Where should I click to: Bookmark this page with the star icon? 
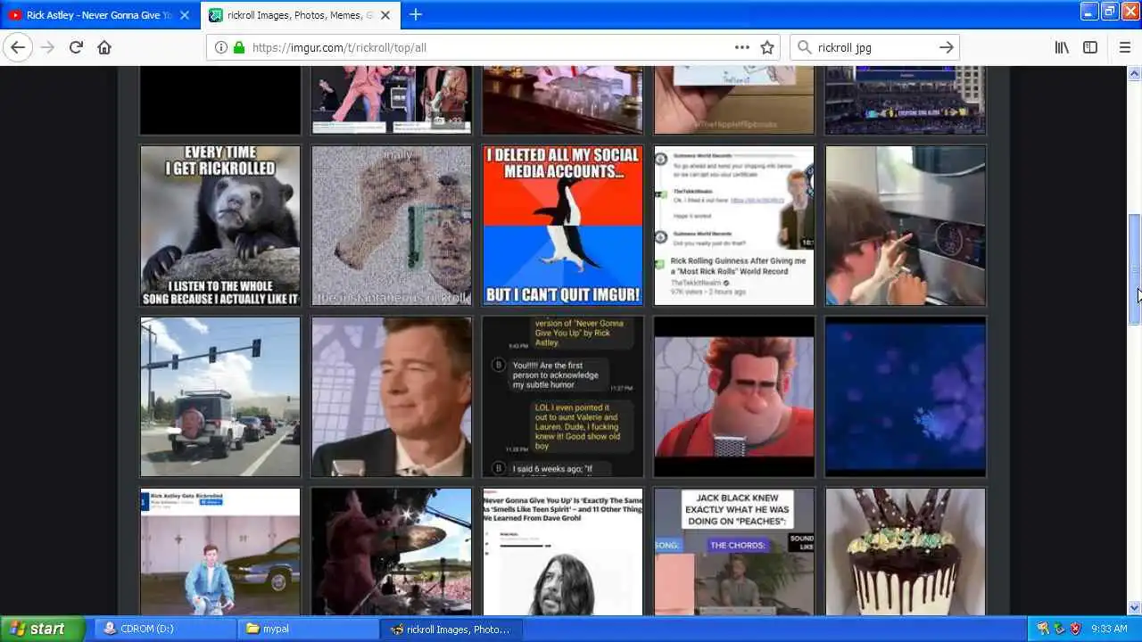767,47
